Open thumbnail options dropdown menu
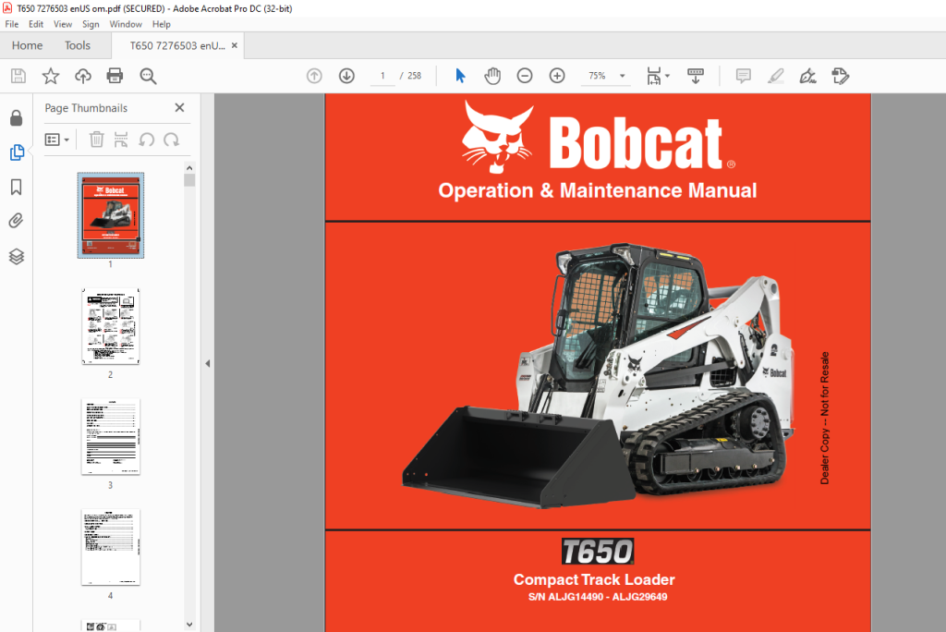946x632 pixels. click(56, 140)
